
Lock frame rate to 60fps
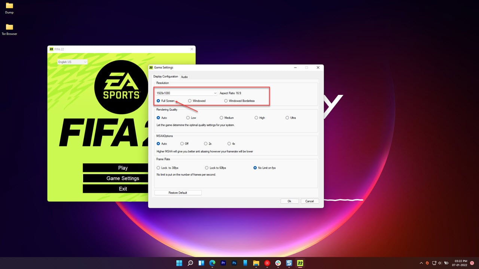pos(216,168)
